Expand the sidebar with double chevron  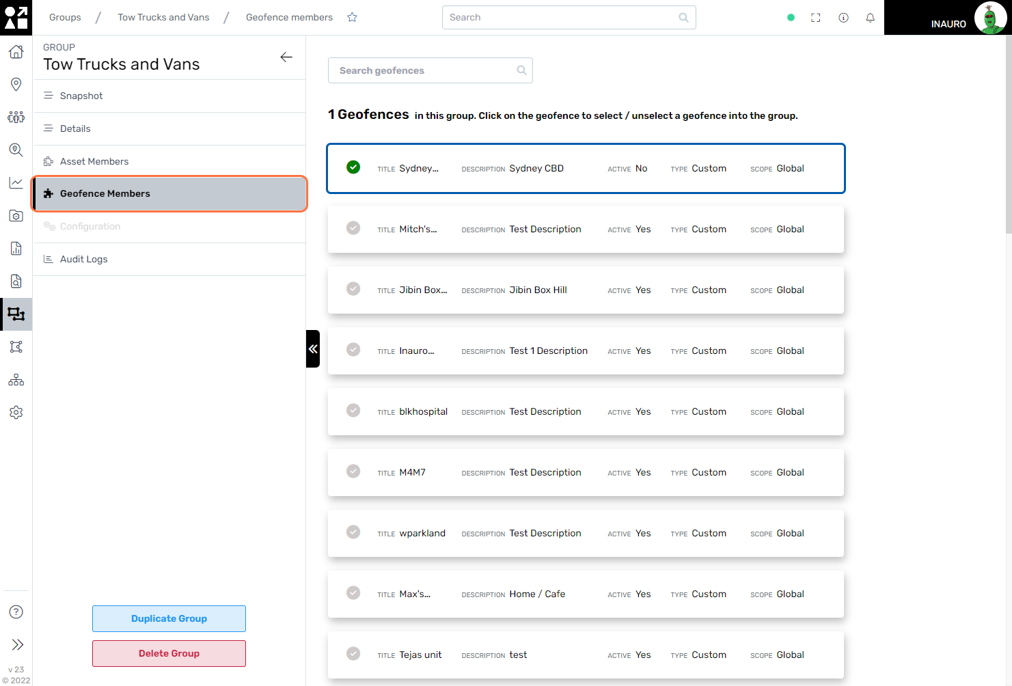pos(17,644)
